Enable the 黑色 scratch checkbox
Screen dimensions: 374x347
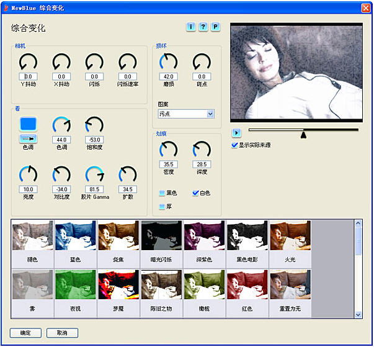click(x=162, y=193)
